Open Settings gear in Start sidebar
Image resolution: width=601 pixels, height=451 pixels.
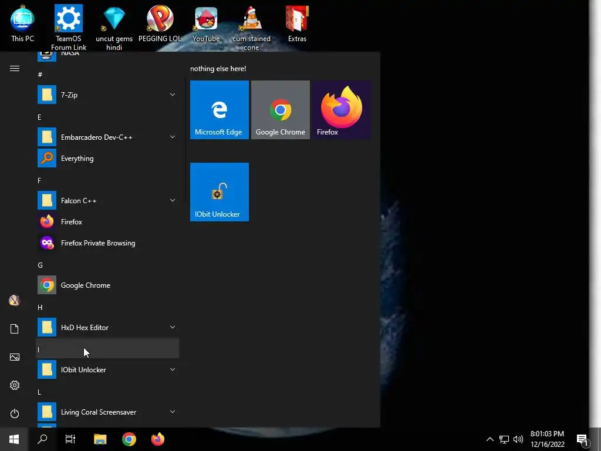[x=15, y=385]
